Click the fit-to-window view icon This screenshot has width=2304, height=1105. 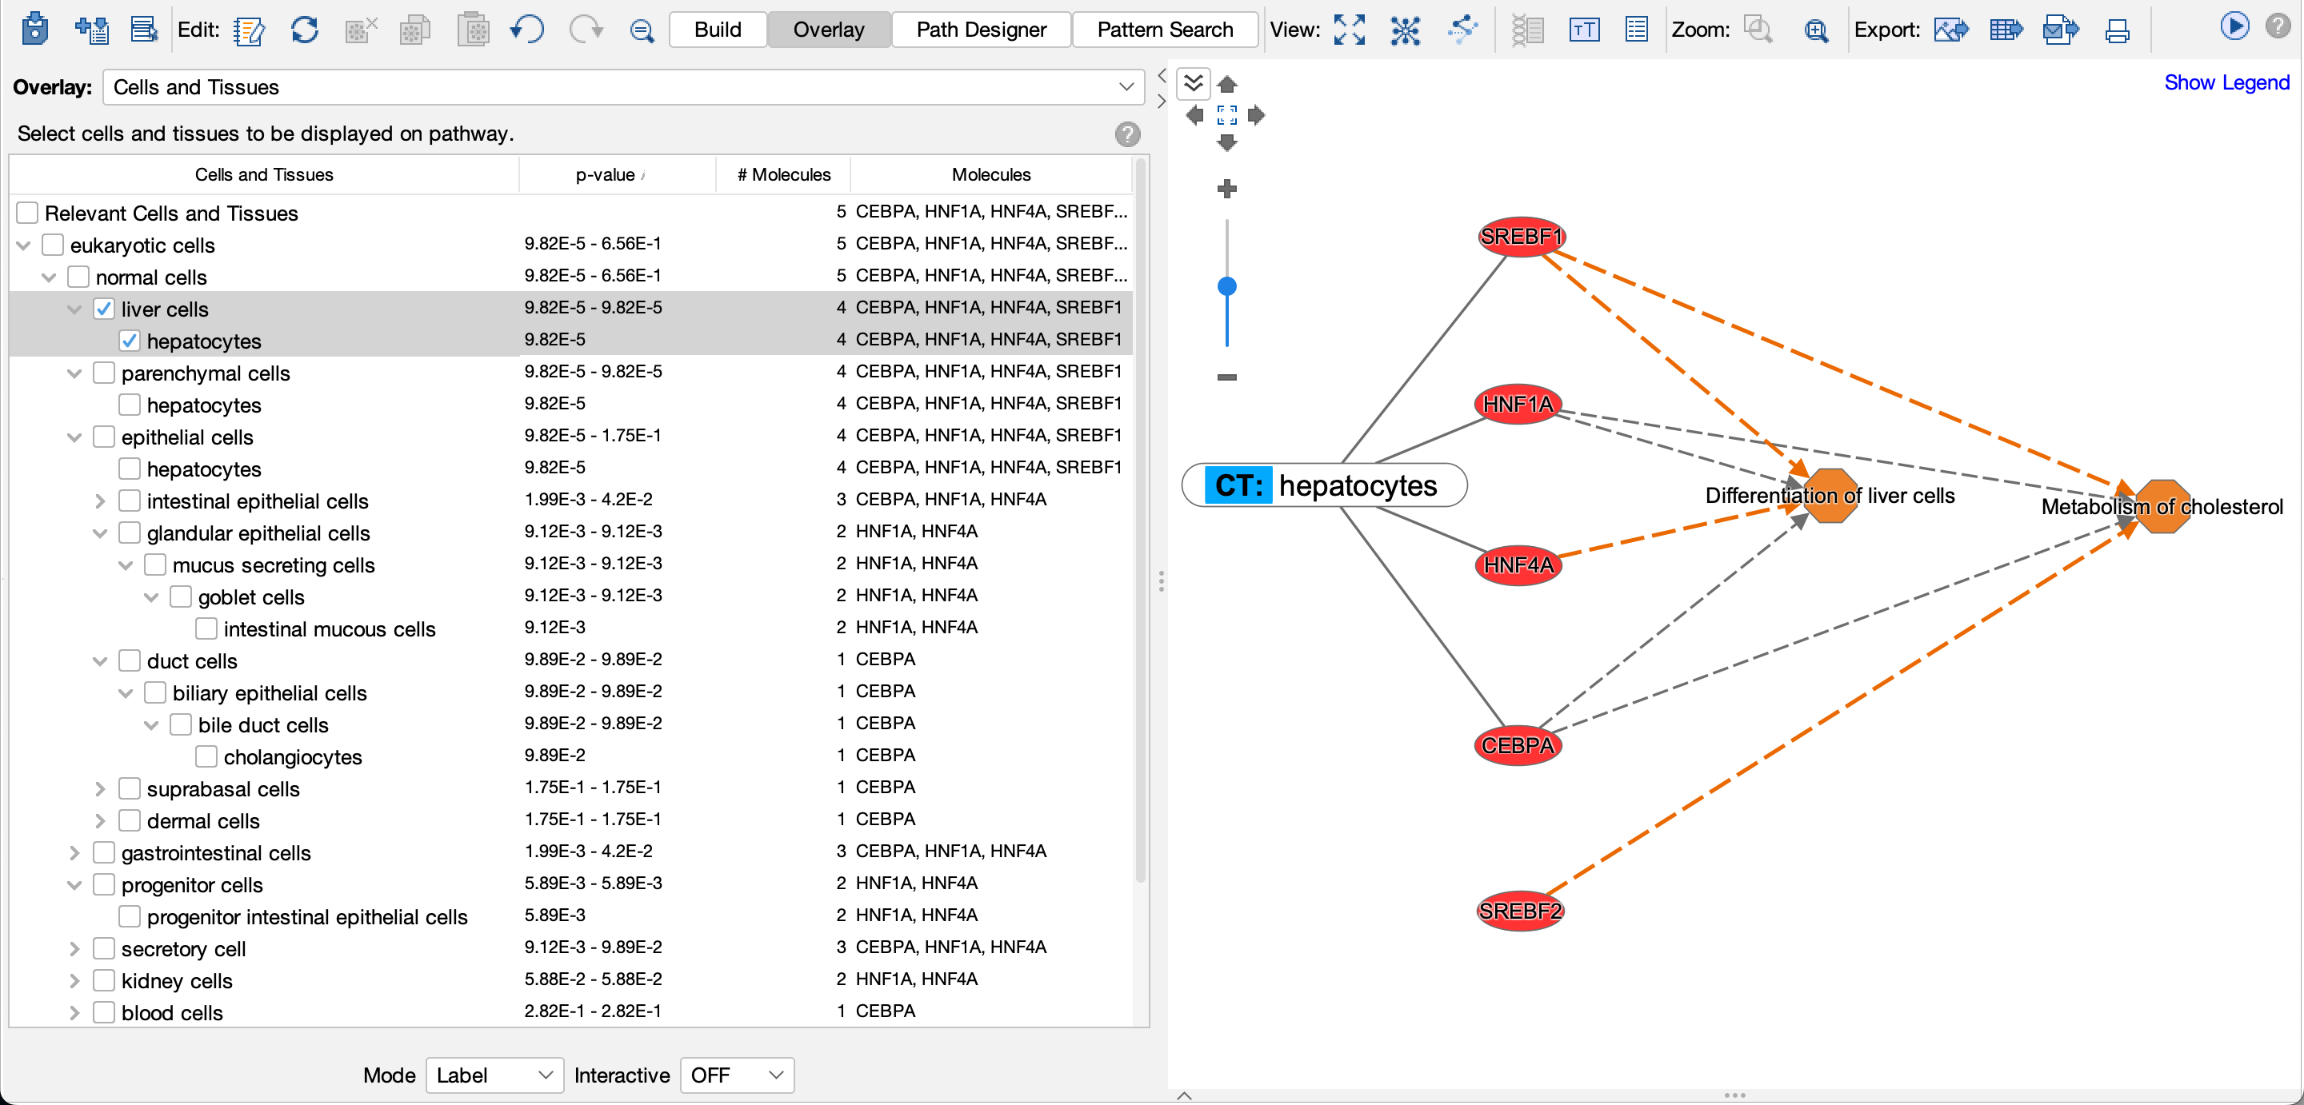[1349, 30]
